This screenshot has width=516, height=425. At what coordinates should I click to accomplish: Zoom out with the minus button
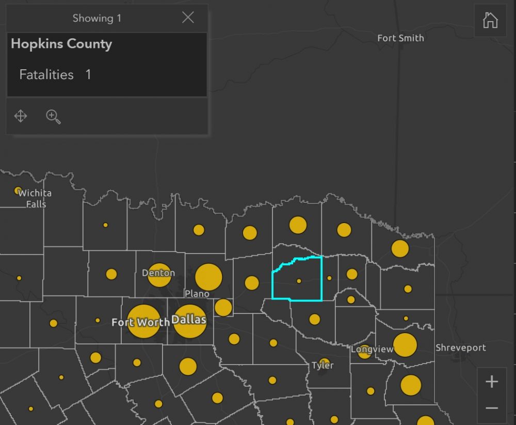coord(492,408)
